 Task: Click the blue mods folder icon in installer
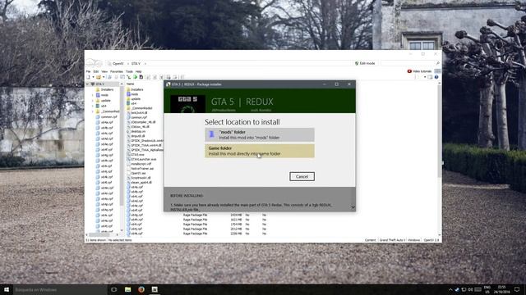tap(211, 134)
